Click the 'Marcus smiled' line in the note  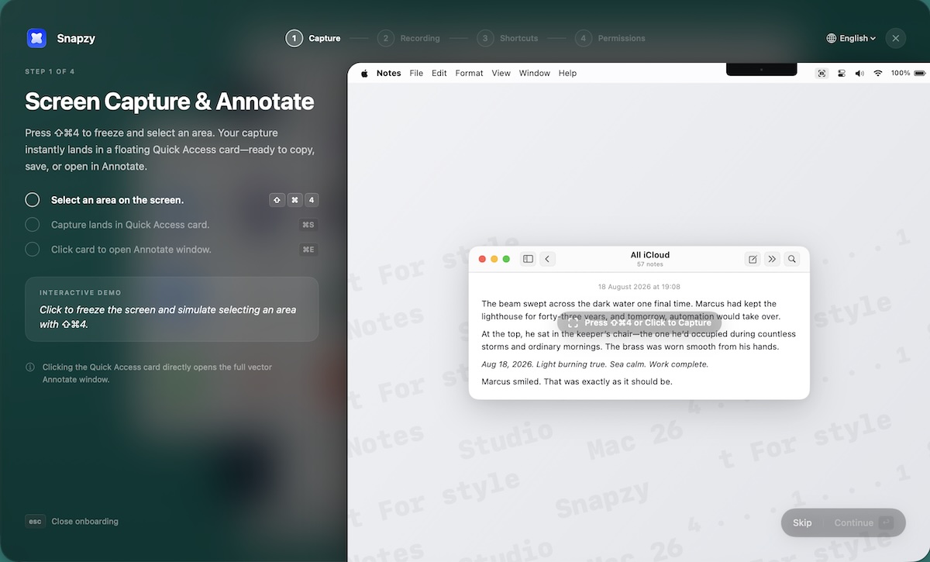[577, 381]
